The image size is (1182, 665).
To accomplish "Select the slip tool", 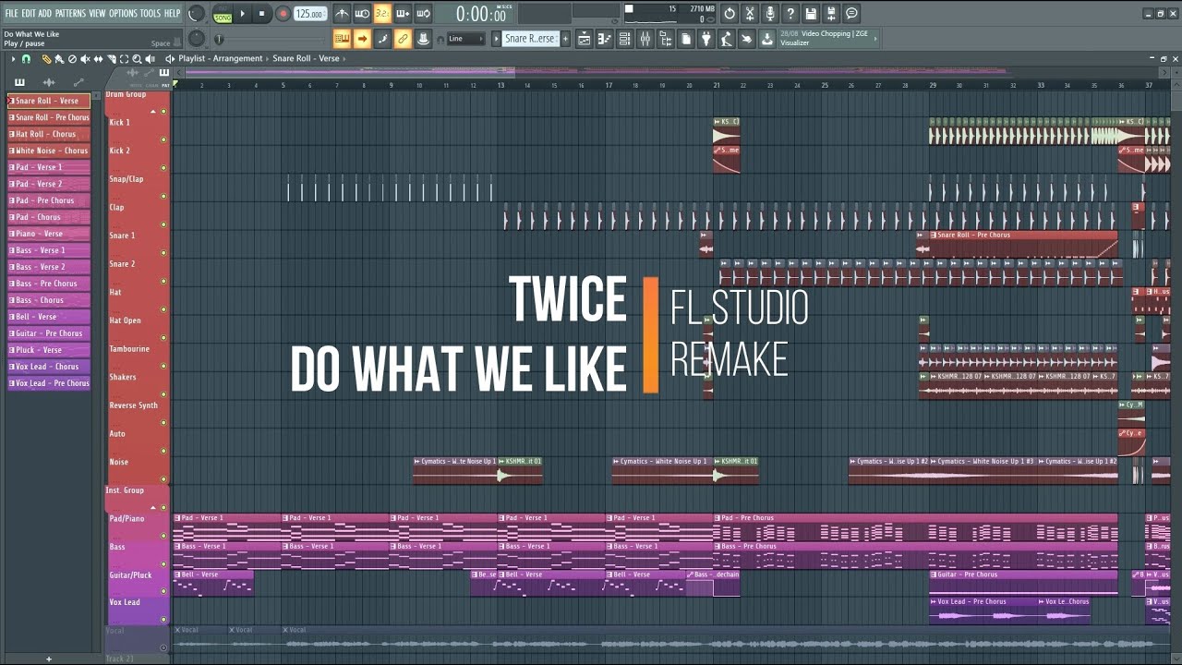I will [x=98, y=59].
